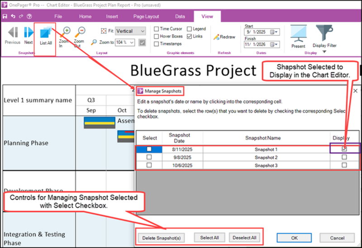The image size is (362, 248).
Task: Check Select box for Snapshot 2
Action: [149, 157]
